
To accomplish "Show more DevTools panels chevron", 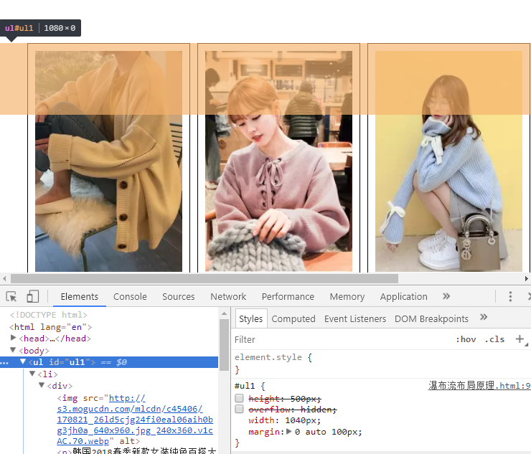I will pos(446,296).
